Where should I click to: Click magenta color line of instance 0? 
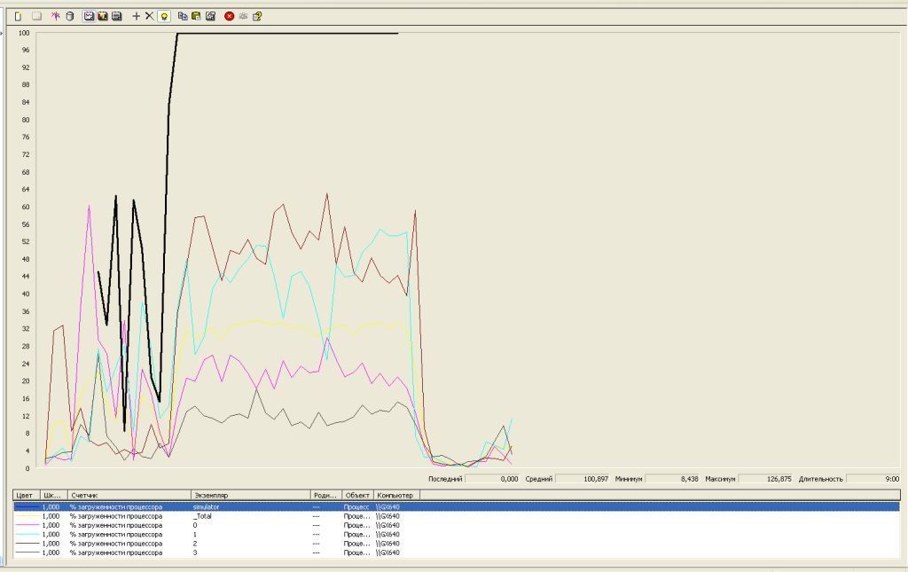pyautogui.click(x=27, y=525)
